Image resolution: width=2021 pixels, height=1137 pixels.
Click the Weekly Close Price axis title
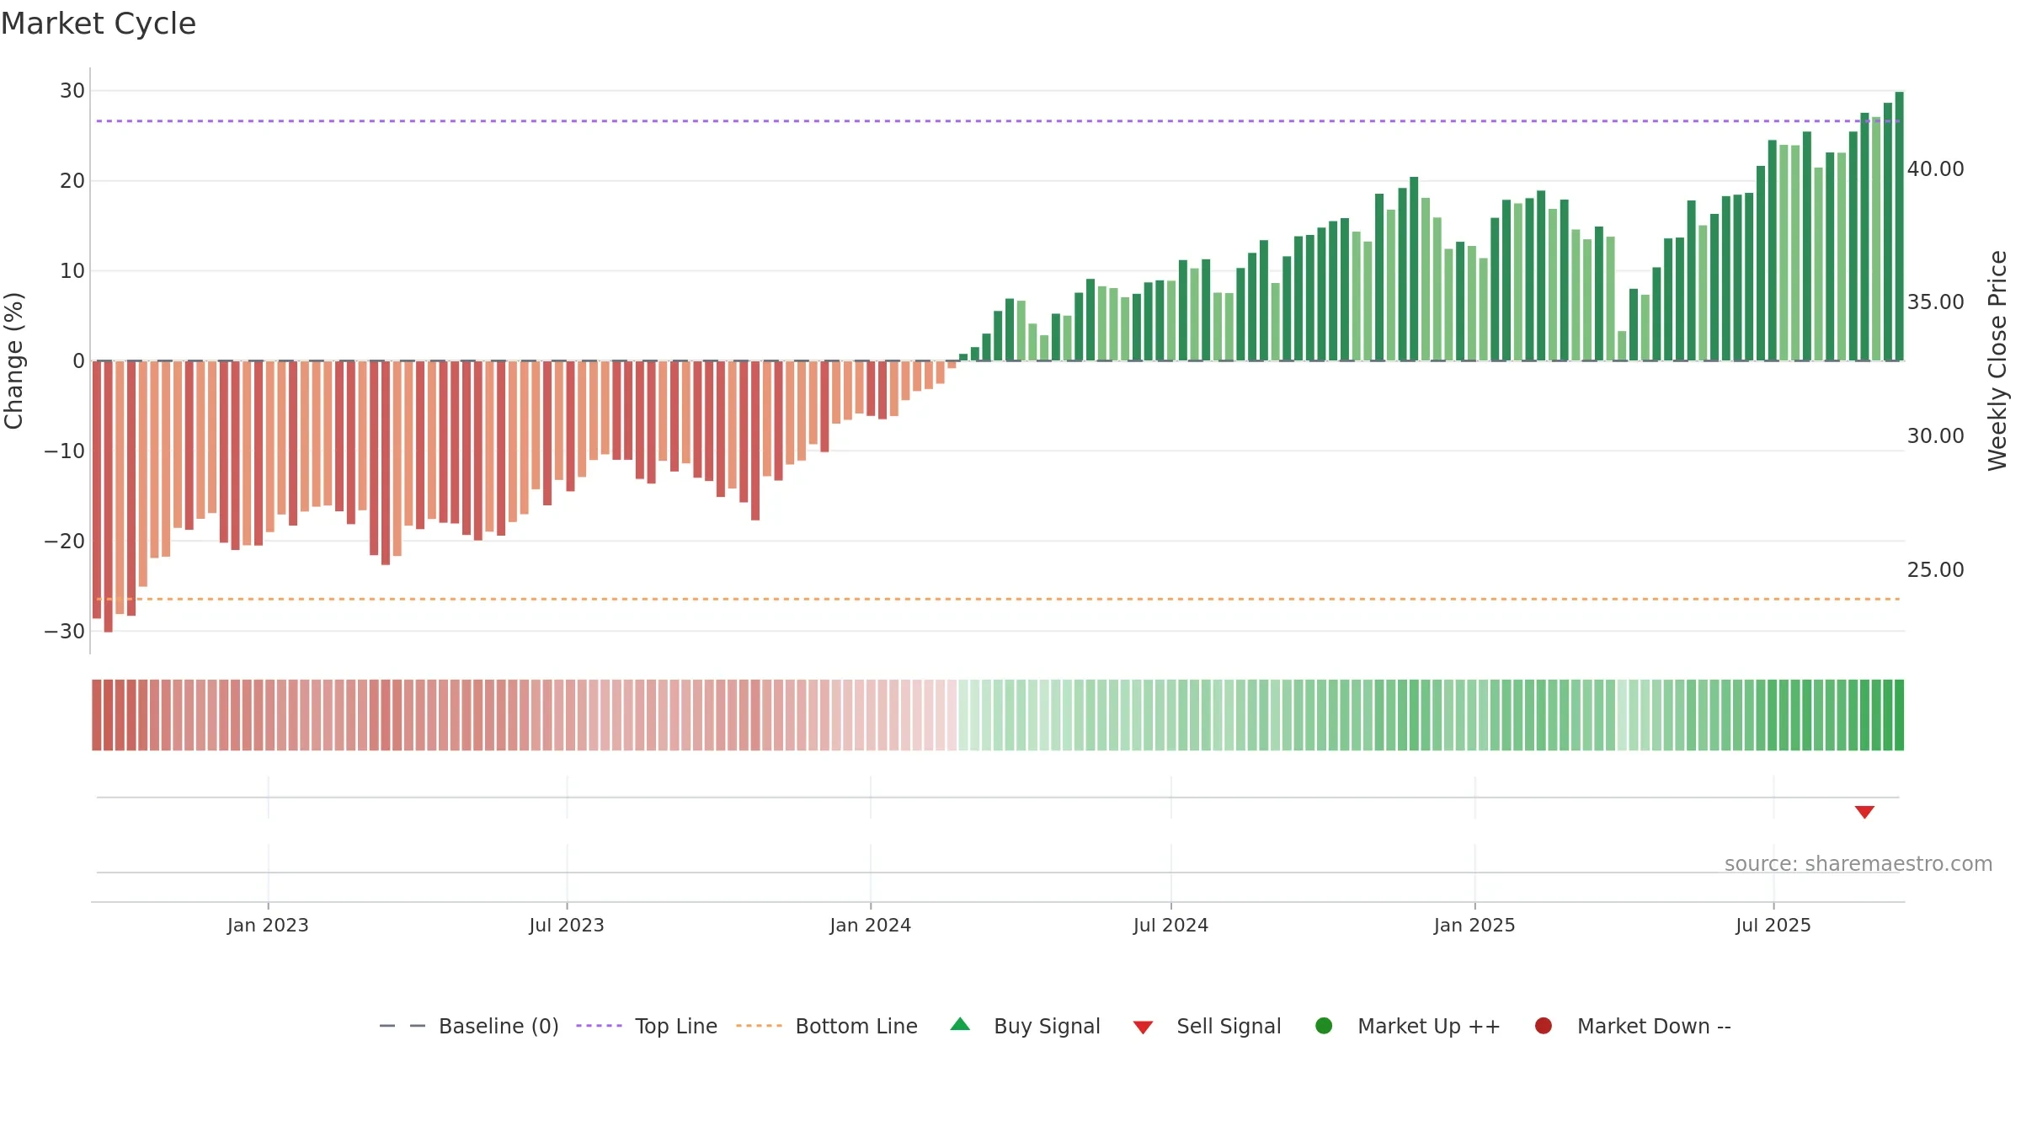tap(1997, 360)
